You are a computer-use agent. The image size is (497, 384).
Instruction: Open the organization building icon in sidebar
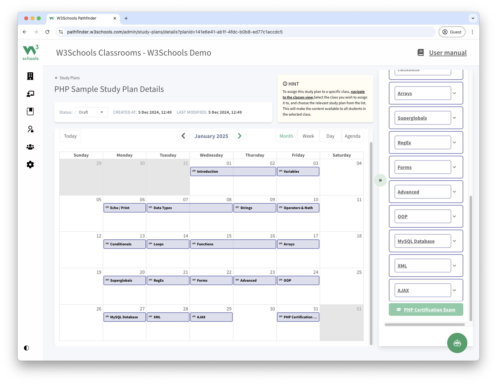coord(30,76)
